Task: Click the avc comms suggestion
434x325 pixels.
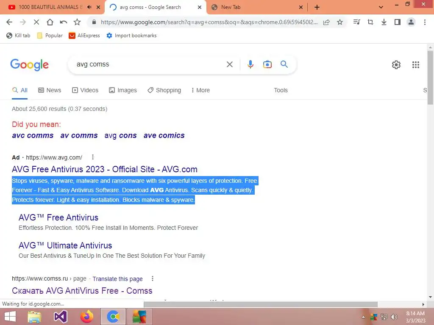Action: pos(33,135)
